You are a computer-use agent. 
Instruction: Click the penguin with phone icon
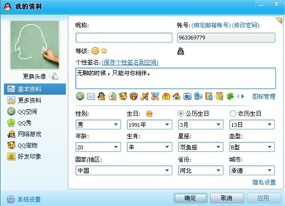[102, 96]
